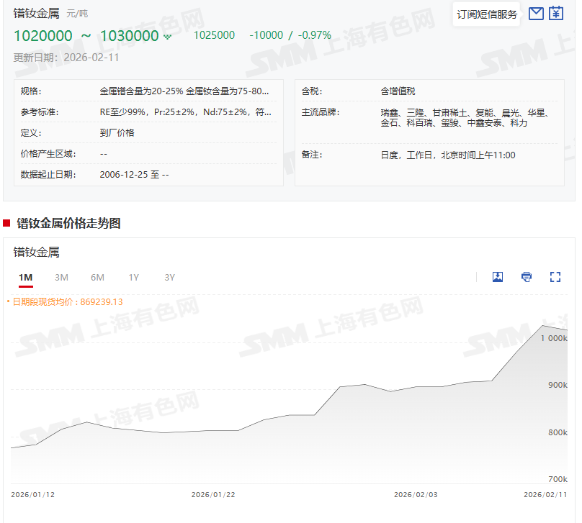This screenshot has height=523, width=582.
Task: Click the 2026/01/22 date on chart axis
Action: [x=213, y=495]
